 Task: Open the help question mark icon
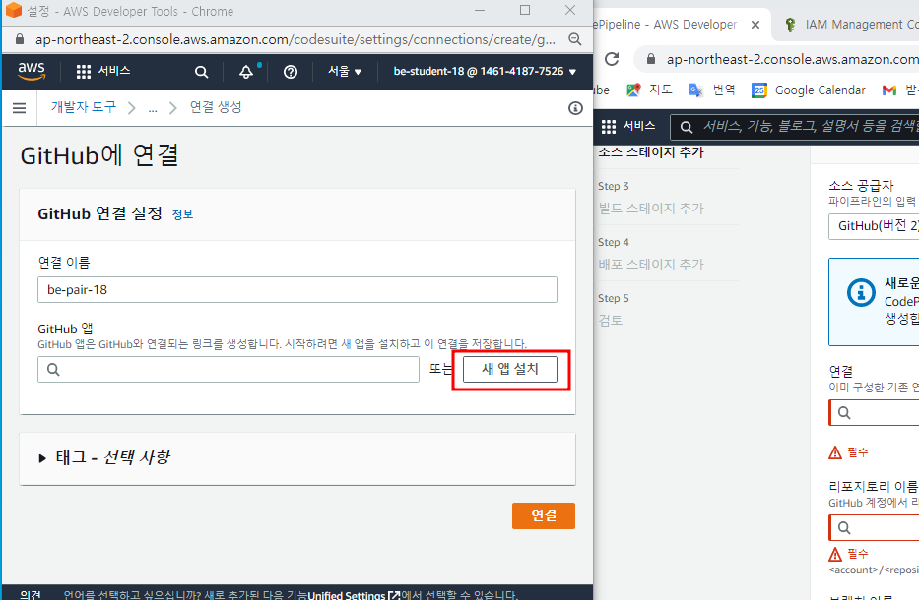(291, 72)
